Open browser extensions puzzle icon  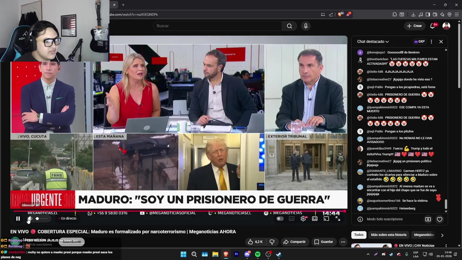pyautogui.click(x=395, y=14)
